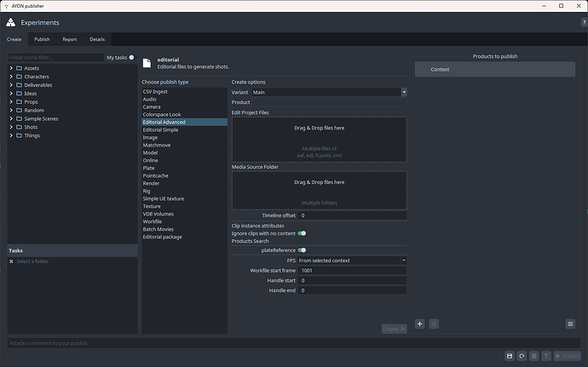
Task: Open the hamburger menu in products panel
Action: (570, 324)
